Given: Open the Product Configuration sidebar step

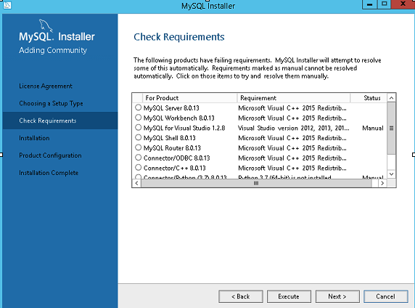Looking at the screenshot, I should pos(50,155).
